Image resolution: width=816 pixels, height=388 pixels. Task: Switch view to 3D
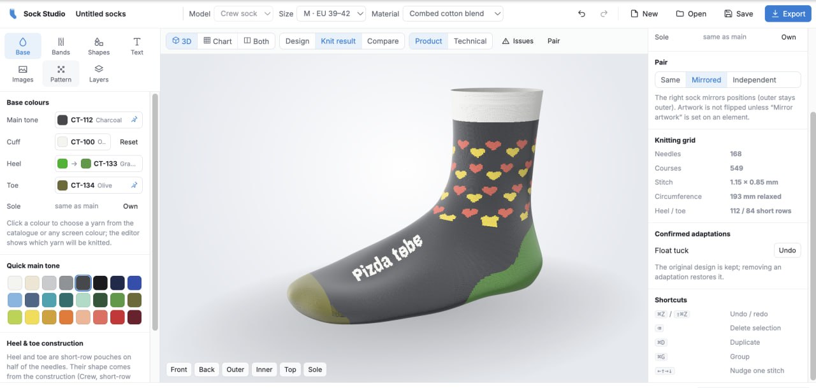pyautogui.click(x=182, y=41)
